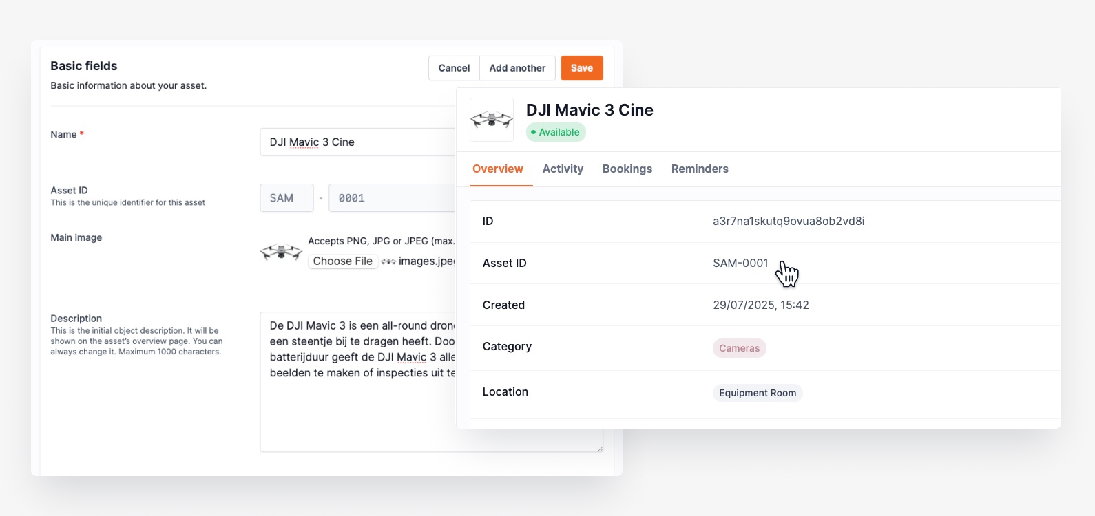Click the 0001 asset ID number field
The width and height of the screenshot is (1095, 516).
click(392, 198)
